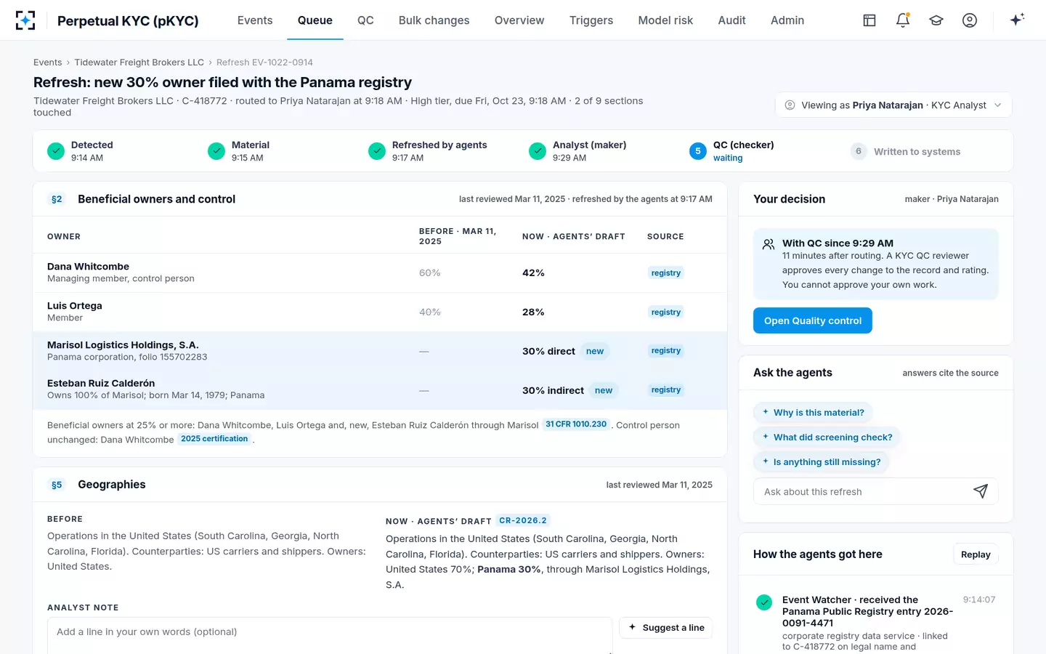Expand the Viewing as Priya Natarajan dropdown

click(x=893, y=105)
